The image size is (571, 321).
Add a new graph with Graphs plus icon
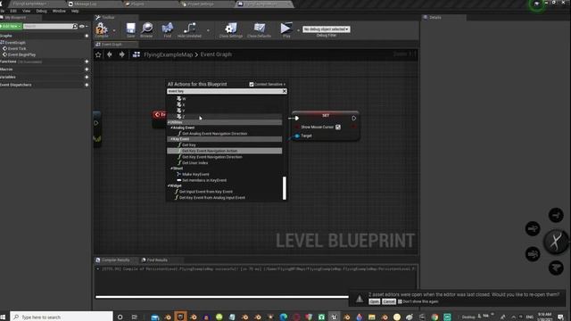point(87,36)
